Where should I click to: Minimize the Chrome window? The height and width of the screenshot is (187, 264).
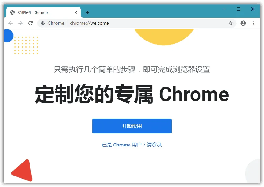[224, 9]
